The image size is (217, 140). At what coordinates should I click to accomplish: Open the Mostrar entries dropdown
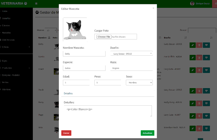tap(50, 30)
